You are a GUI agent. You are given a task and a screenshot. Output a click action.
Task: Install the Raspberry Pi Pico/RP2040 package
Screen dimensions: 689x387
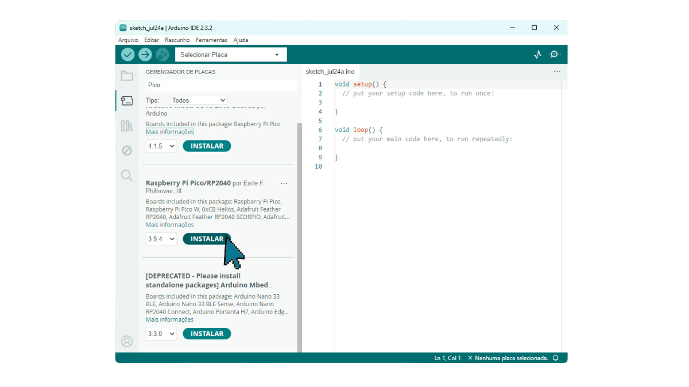tap(207, 239)
